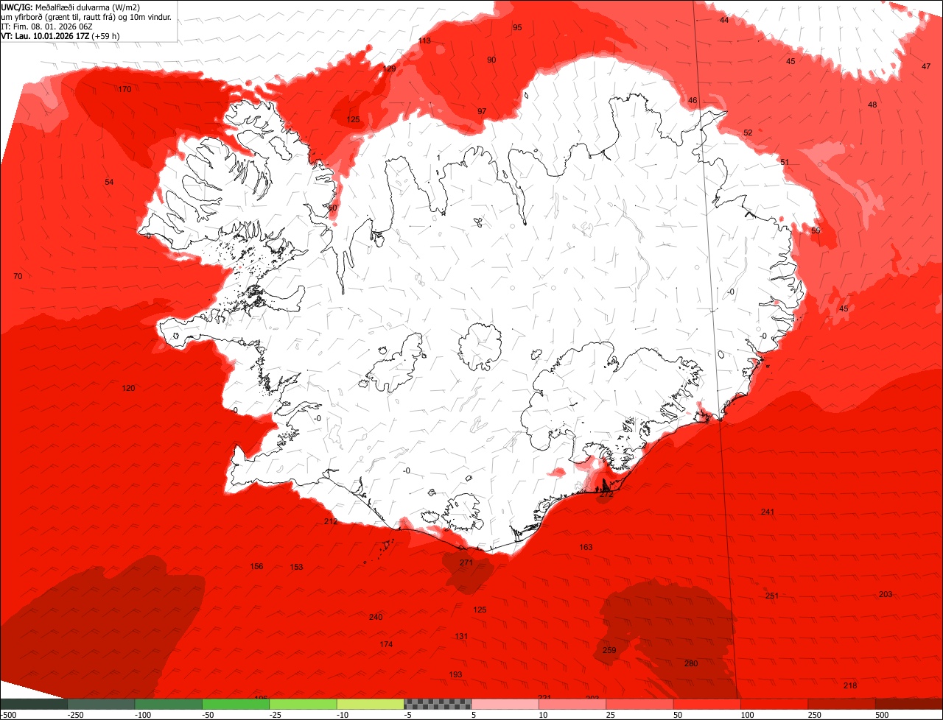Click the colorbar scale label '500'
Screen dimensions: 943x720
pyautogui.click(x=883, y=715)
